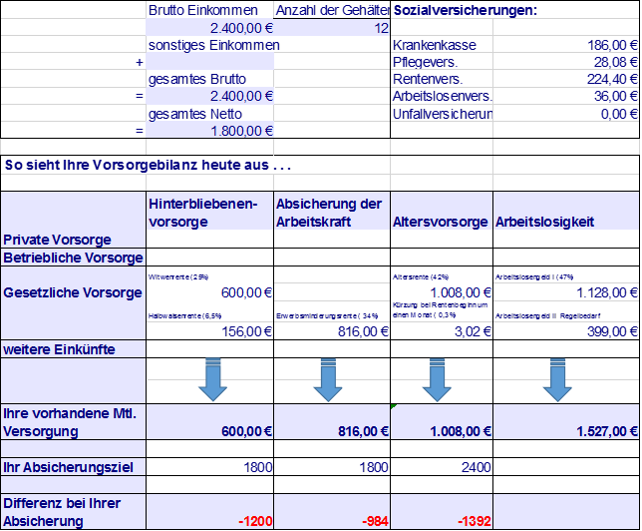Select the red difference value -1200
642x531 pixels.
[255, 521]
